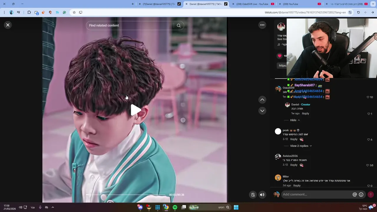This screenshot has width=377, height=212.
Task: Reply to Daniel Creator's comment
Action: pos(305,113)
